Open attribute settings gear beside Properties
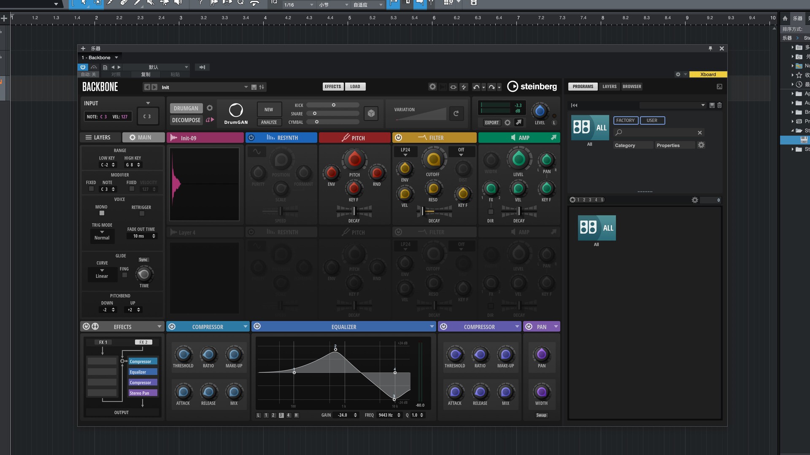The width and height of the screenshot is (810, 455). 701,145
